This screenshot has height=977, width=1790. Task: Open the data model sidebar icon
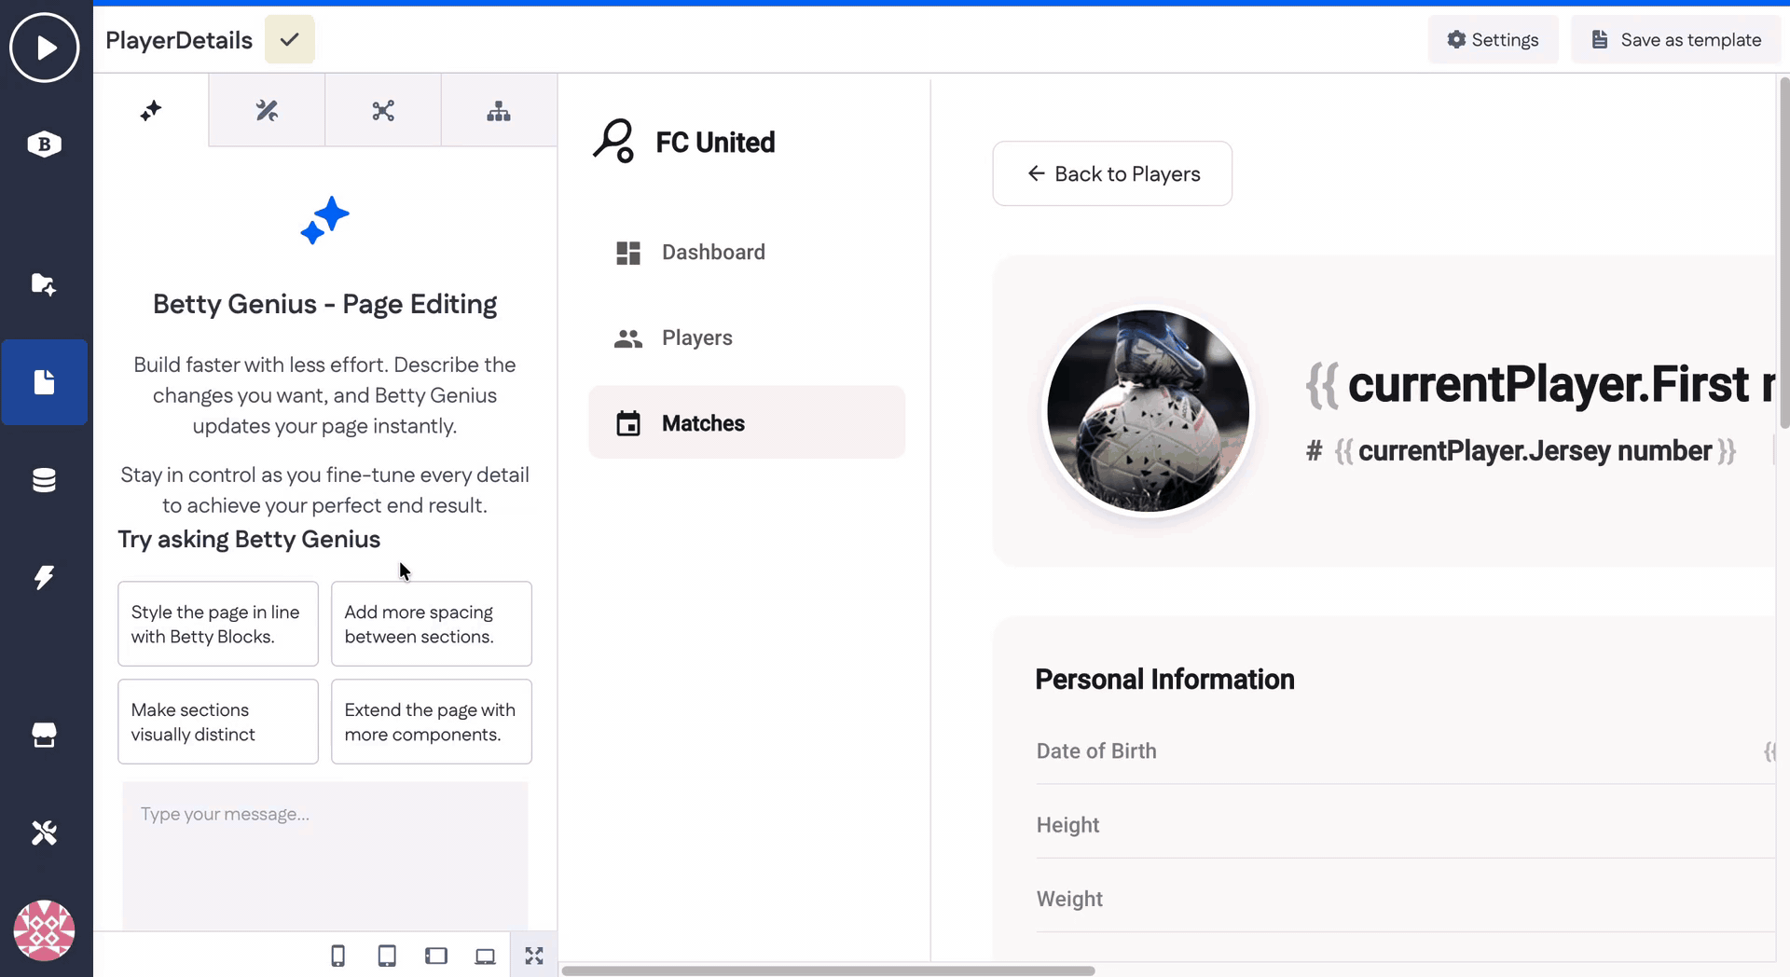[x=44, y=479]
